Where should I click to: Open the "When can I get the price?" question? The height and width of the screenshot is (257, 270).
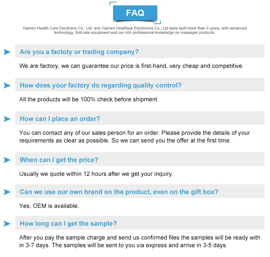[x=59, y=160]
